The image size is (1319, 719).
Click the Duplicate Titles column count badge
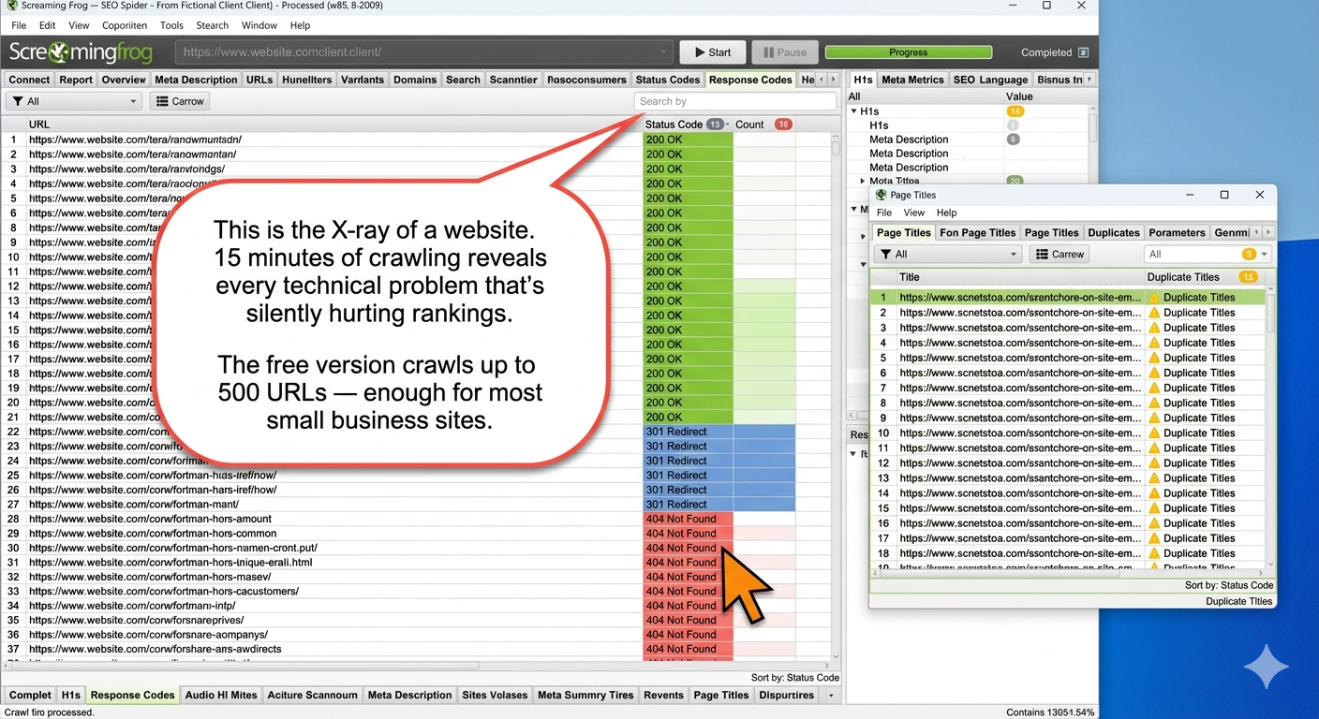[x=1247, y=277]
